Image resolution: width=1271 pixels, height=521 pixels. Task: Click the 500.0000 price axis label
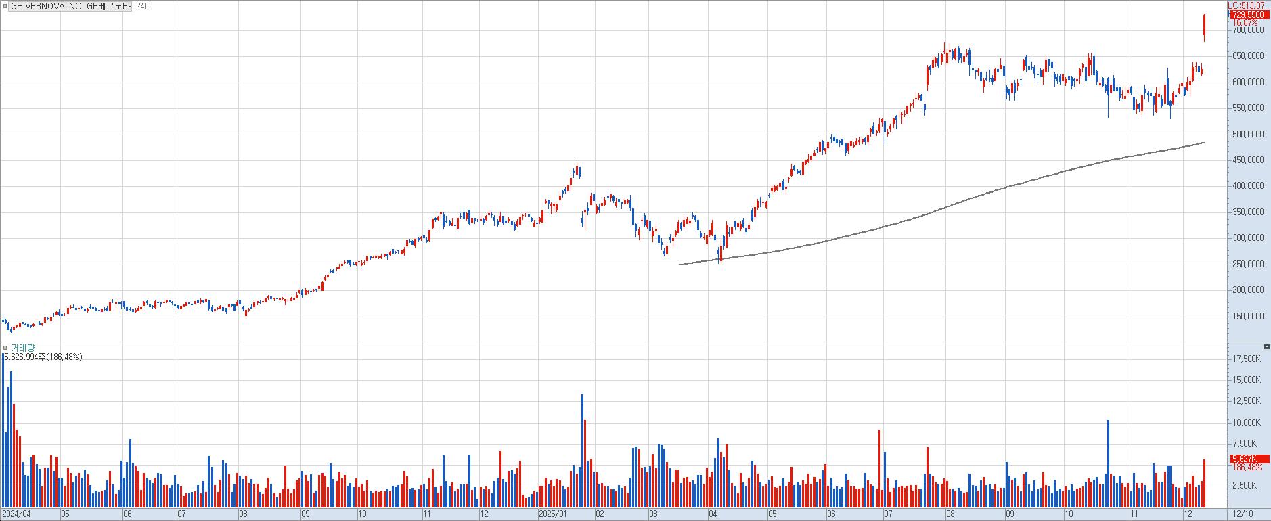[1249, 134]
